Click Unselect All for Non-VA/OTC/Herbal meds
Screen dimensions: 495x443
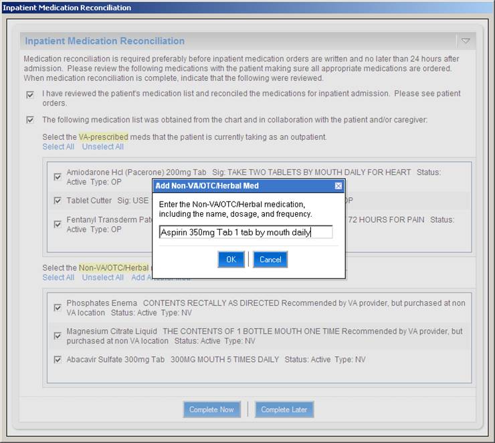click(x=102, y=277)
